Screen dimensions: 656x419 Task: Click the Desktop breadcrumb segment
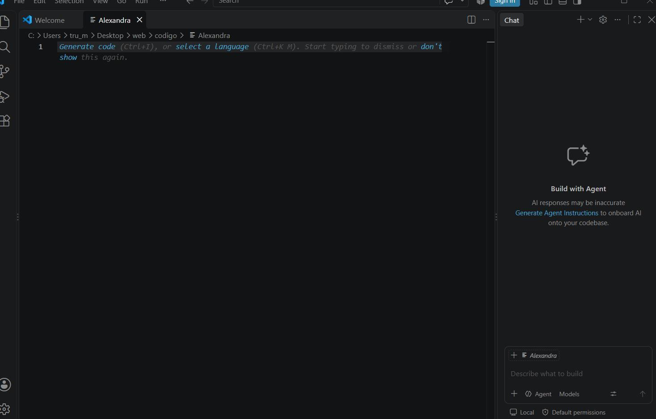coord(110,35)
